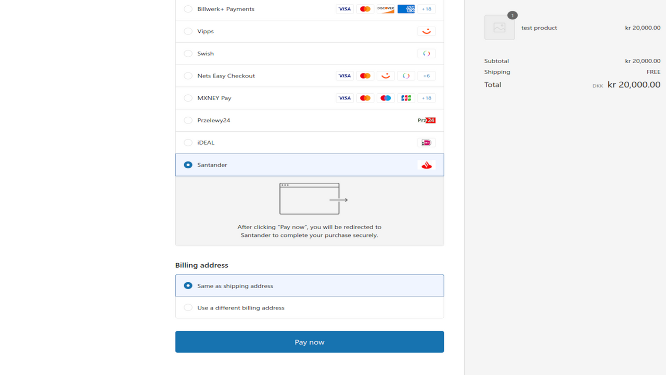This screenshot has width=666, height=375.
Task: Click Vipps icon in Nets Easy Checkout row
Action: click(x=386, y=76)
